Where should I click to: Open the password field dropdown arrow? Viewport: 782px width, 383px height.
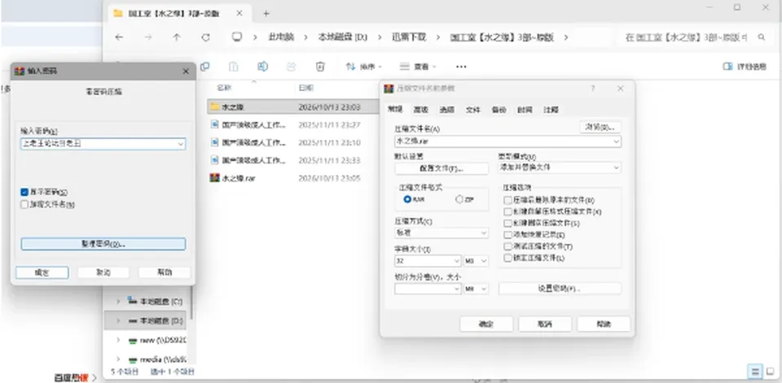point(181,144)
